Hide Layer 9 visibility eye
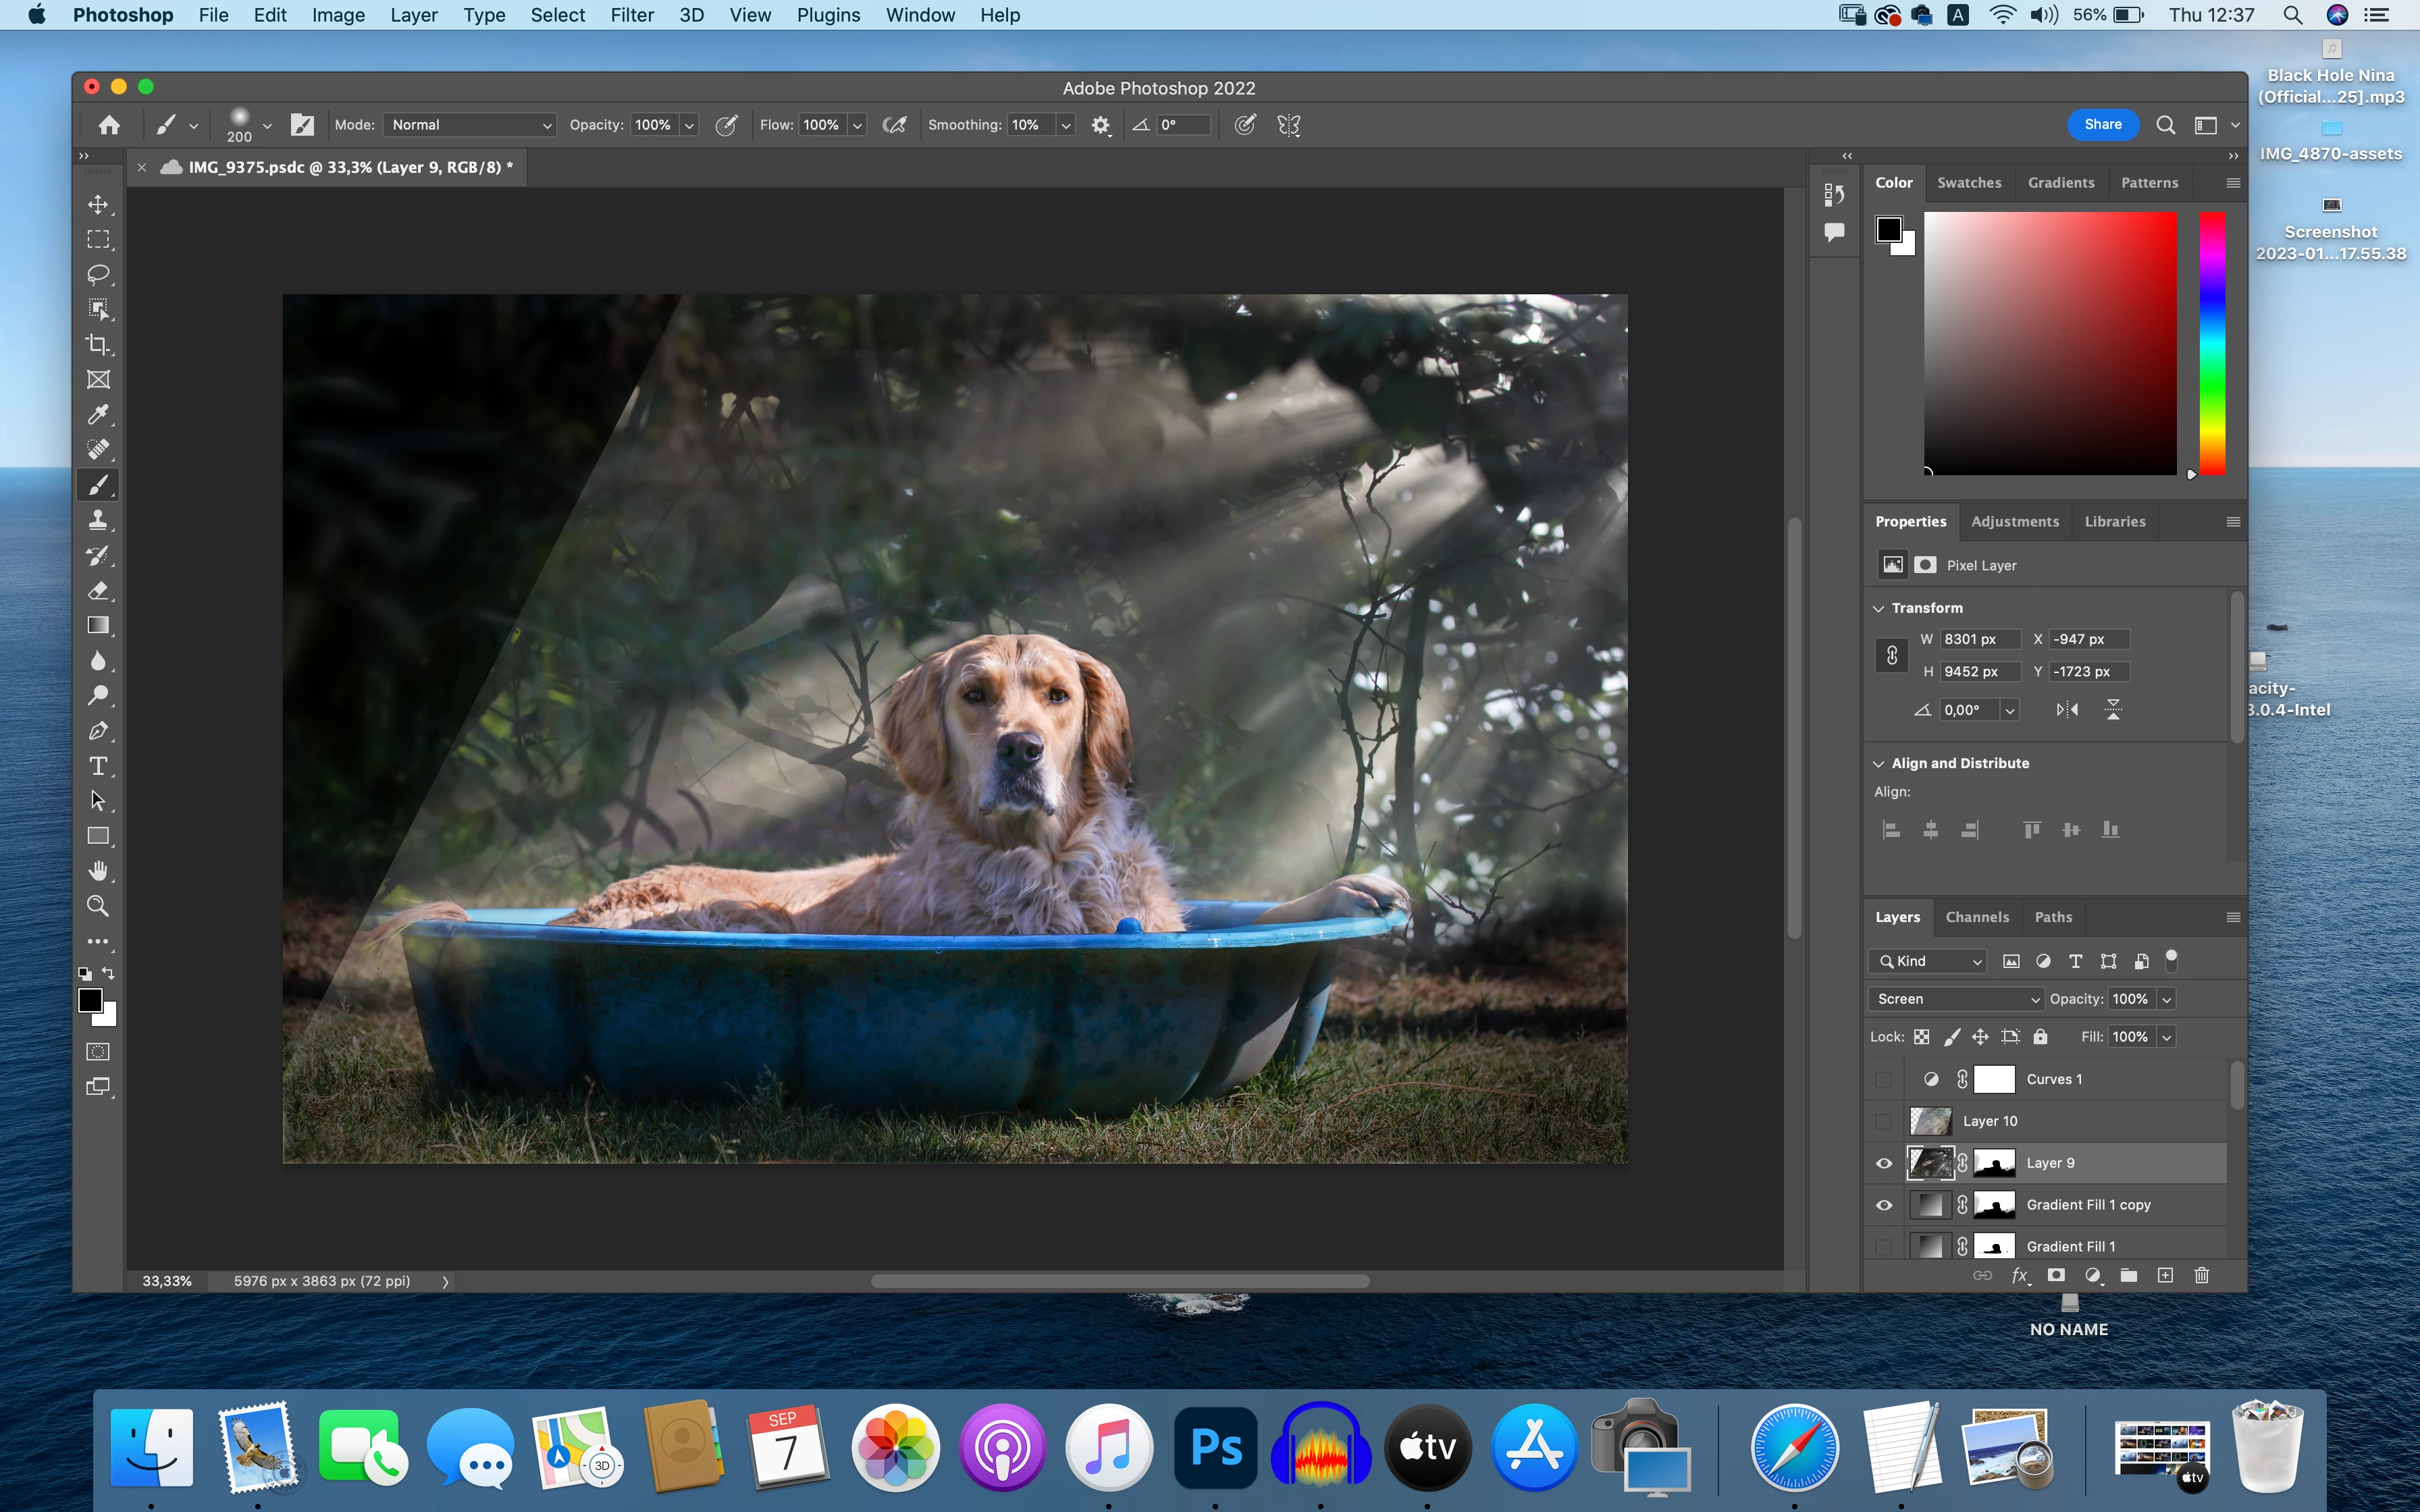Image resolution: width=2420 pixels, height=1512 pixels. (1884, 1163)
